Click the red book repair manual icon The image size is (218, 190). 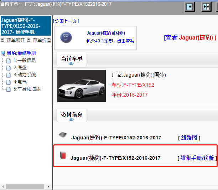point(63,155)
